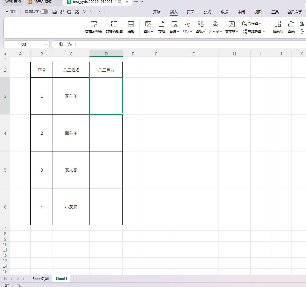Jump to first sheet arrow

[5, 279]
